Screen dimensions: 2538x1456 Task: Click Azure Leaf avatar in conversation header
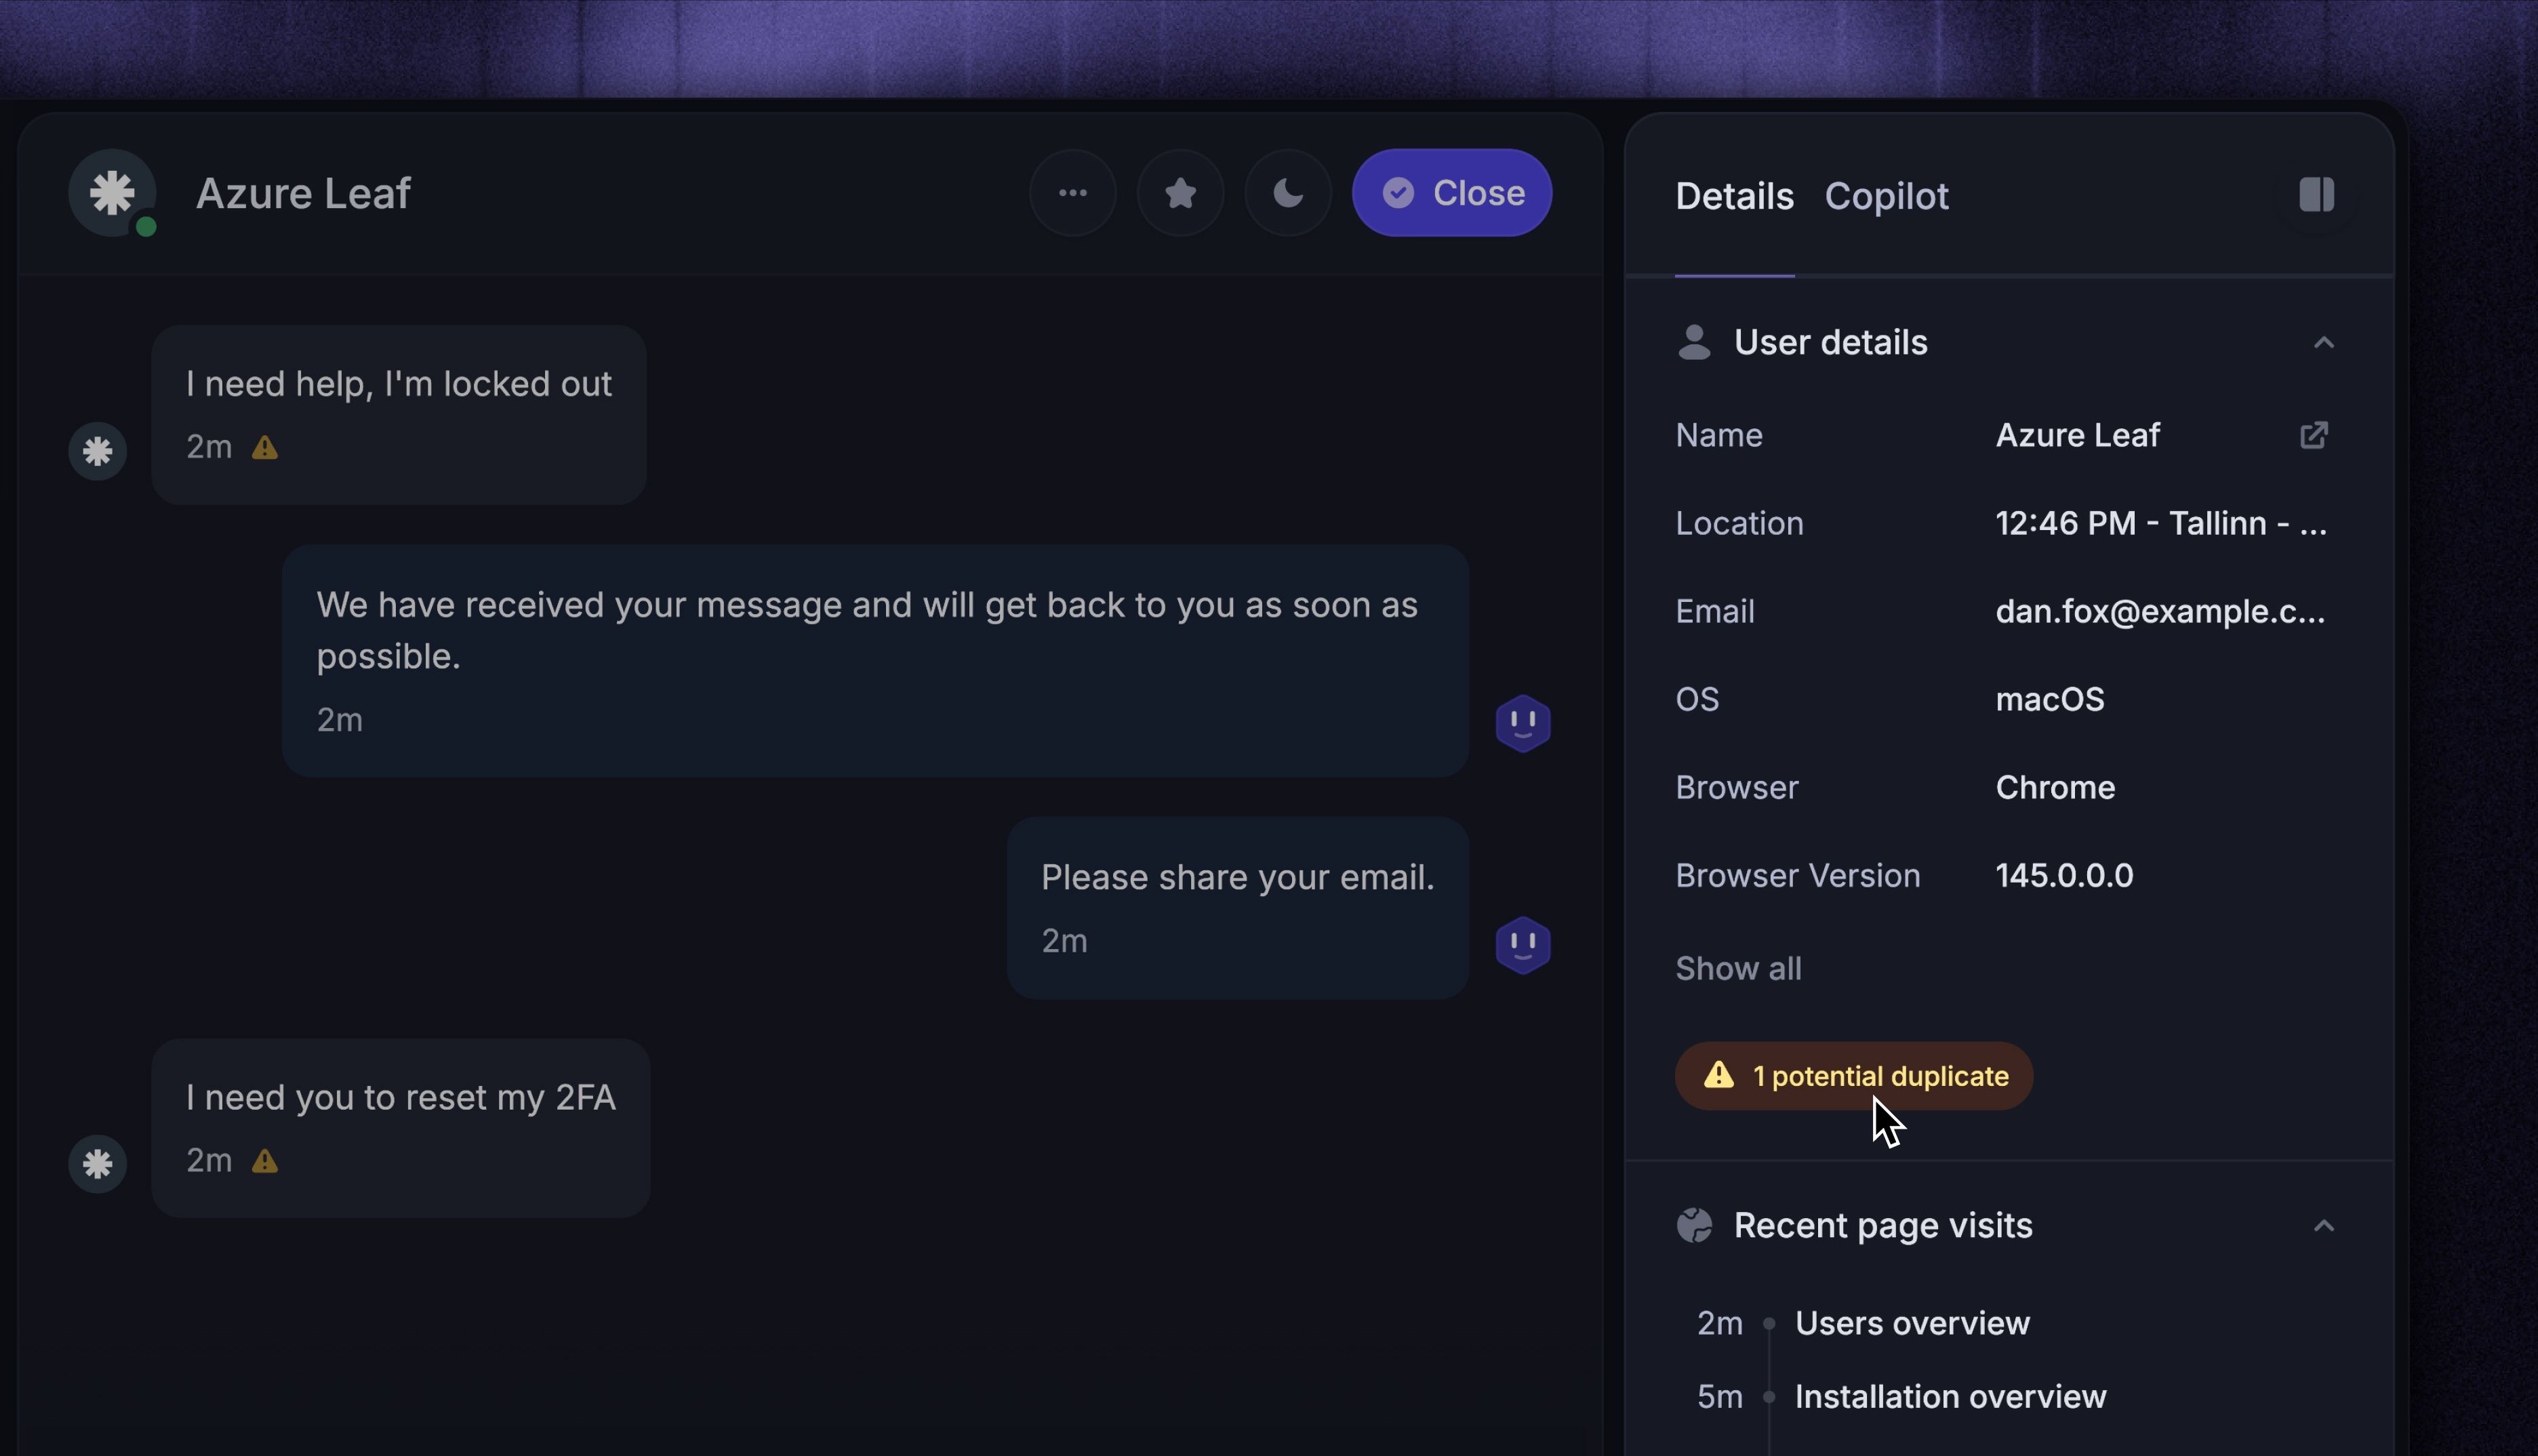112,193
